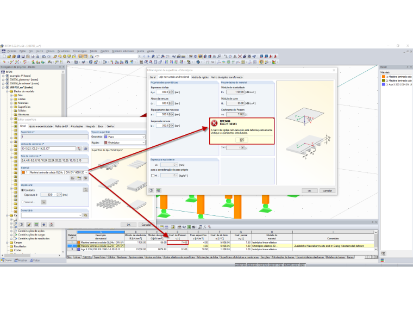This screenshot has width=413, height=310.
Task: Click the Undo arrow icon in toolbar
Action: click(43, 57)
